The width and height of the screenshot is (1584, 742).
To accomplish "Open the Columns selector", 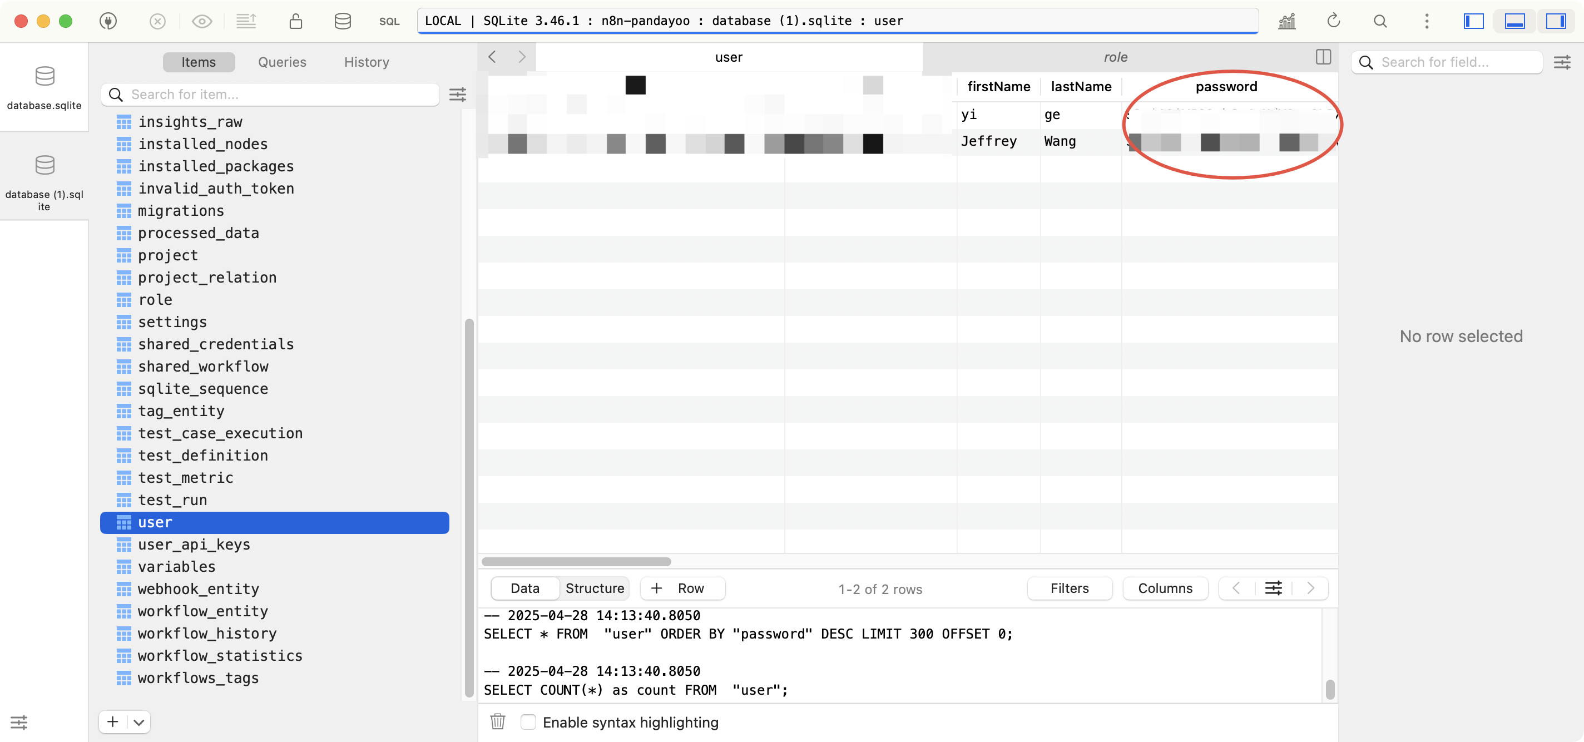I will (1165, 588).
